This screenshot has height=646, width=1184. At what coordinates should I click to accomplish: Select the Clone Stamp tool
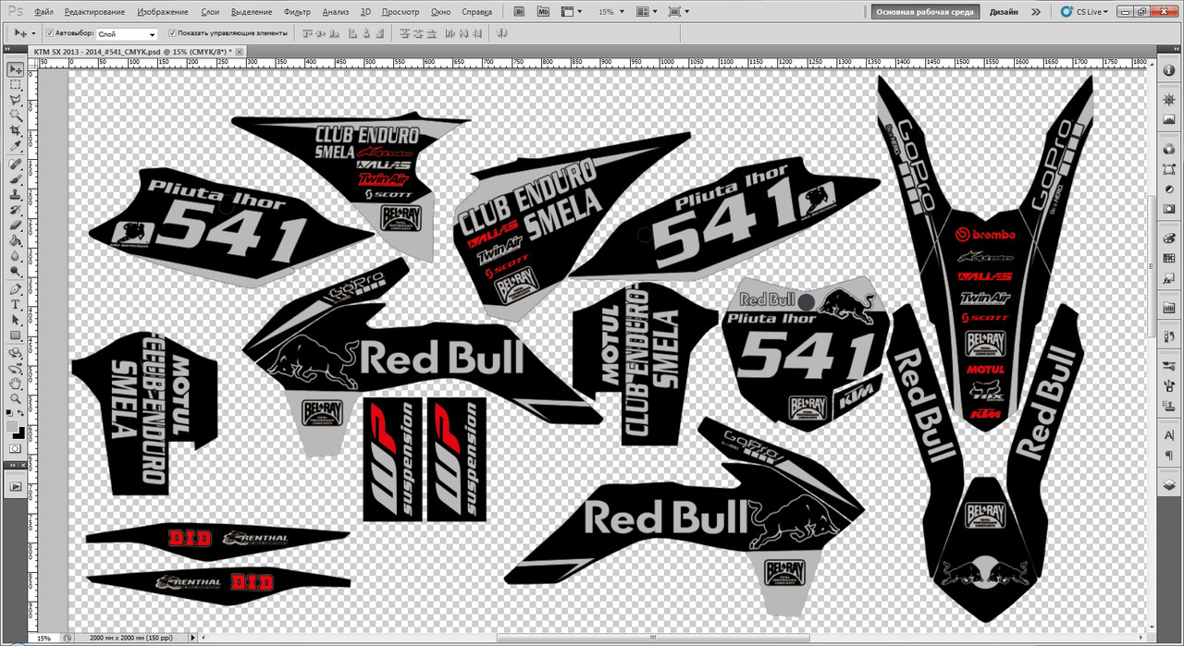16,195
